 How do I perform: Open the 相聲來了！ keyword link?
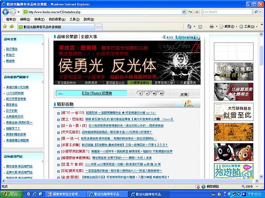[13, 128]
